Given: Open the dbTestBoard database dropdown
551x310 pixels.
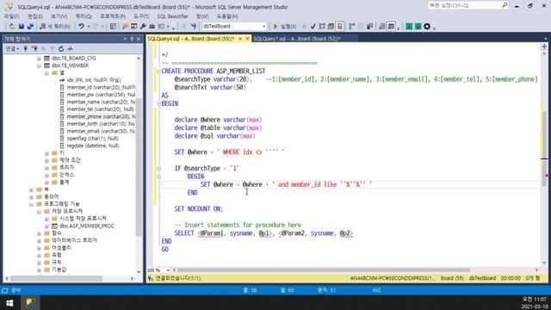Looking at the screenshot, I should [234, 27].
